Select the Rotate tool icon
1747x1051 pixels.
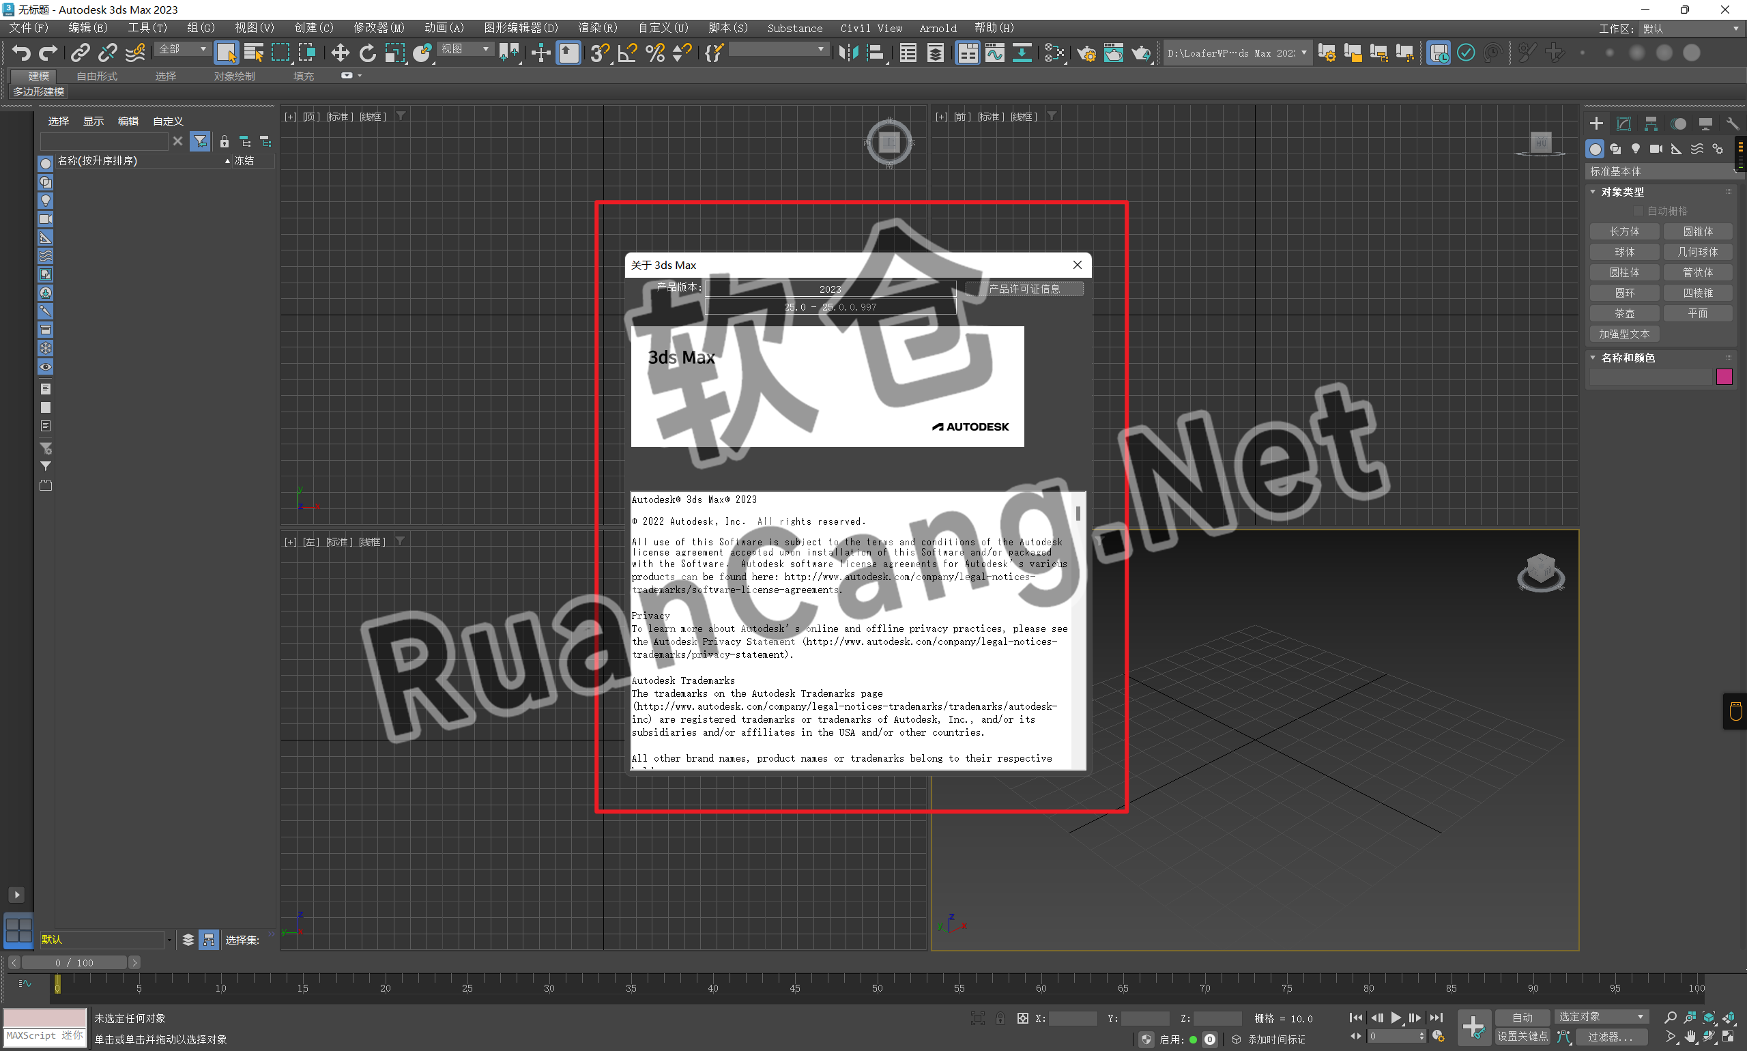pos(368,53)
